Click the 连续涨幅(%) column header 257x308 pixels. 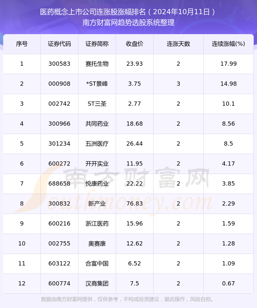[228, 44]
